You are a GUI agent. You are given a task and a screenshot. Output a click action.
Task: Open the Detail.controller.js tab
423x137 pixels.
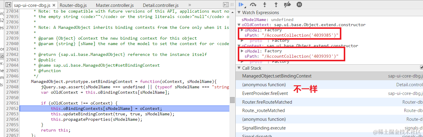tap(161, 5)
